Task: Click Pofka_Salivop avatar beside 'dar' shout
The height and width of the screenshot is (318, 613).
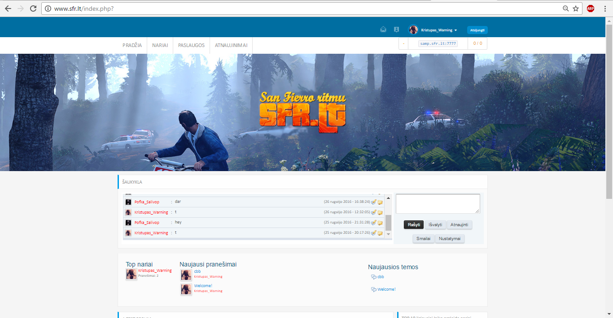Action: [128, 202]
